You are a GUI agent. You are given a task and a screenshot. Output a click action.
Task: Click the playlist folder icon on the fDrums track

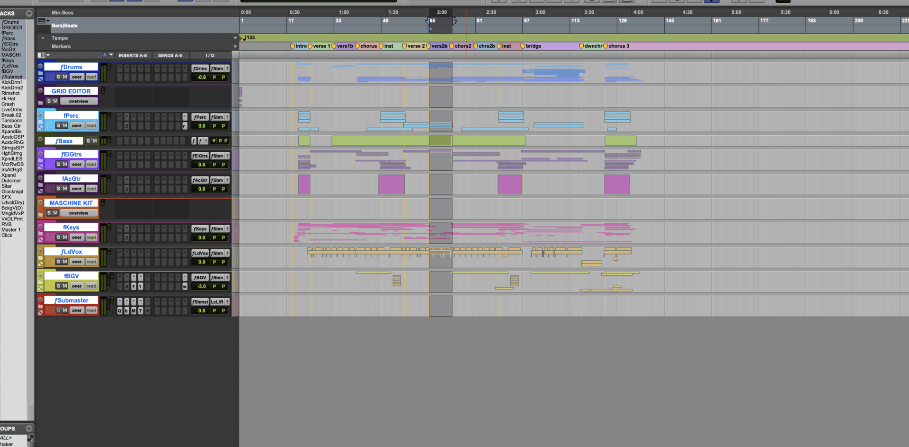tap(40, 73)
